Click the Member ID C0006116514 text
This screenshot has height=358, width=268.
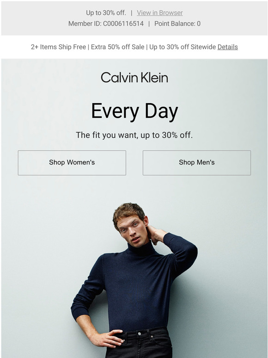click(x=106, y=24)
